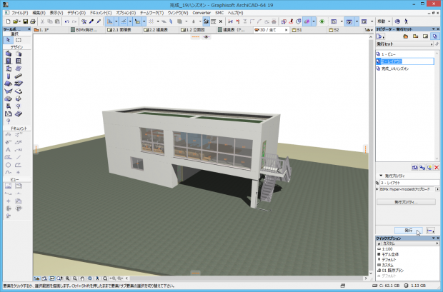This screenshot has width=443, height=292.
Task: Click 01 既存プラン in Quick Options
Action: tap(393, 271)
